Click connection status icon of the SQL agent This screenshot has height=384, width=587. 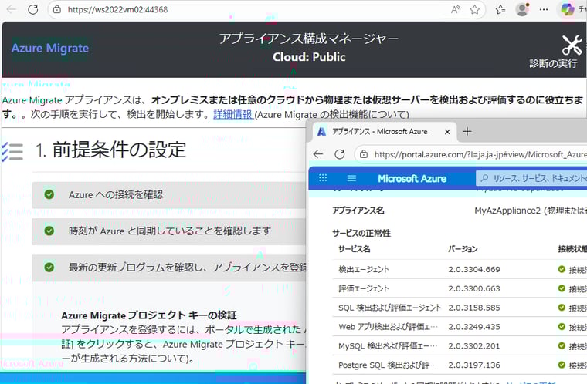562,307
